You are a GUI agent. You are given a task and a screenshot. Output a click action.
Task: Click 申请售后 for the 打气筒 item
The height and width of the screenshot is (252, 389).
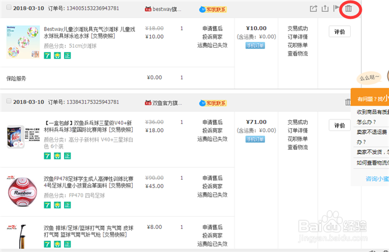coord(212,228)
